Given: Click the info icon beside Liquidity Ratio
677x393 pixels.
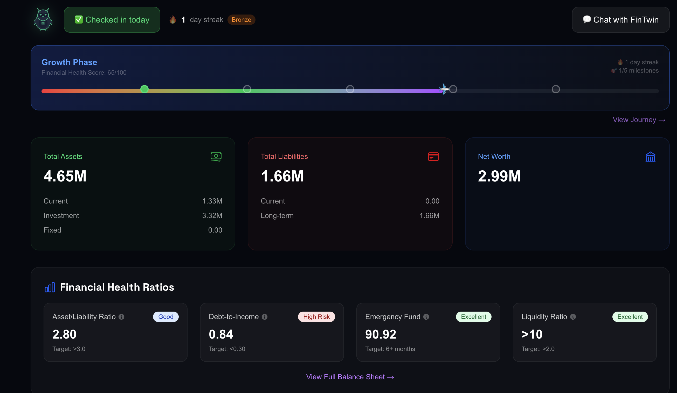Looking at the screenshot, I should (573, 317).
